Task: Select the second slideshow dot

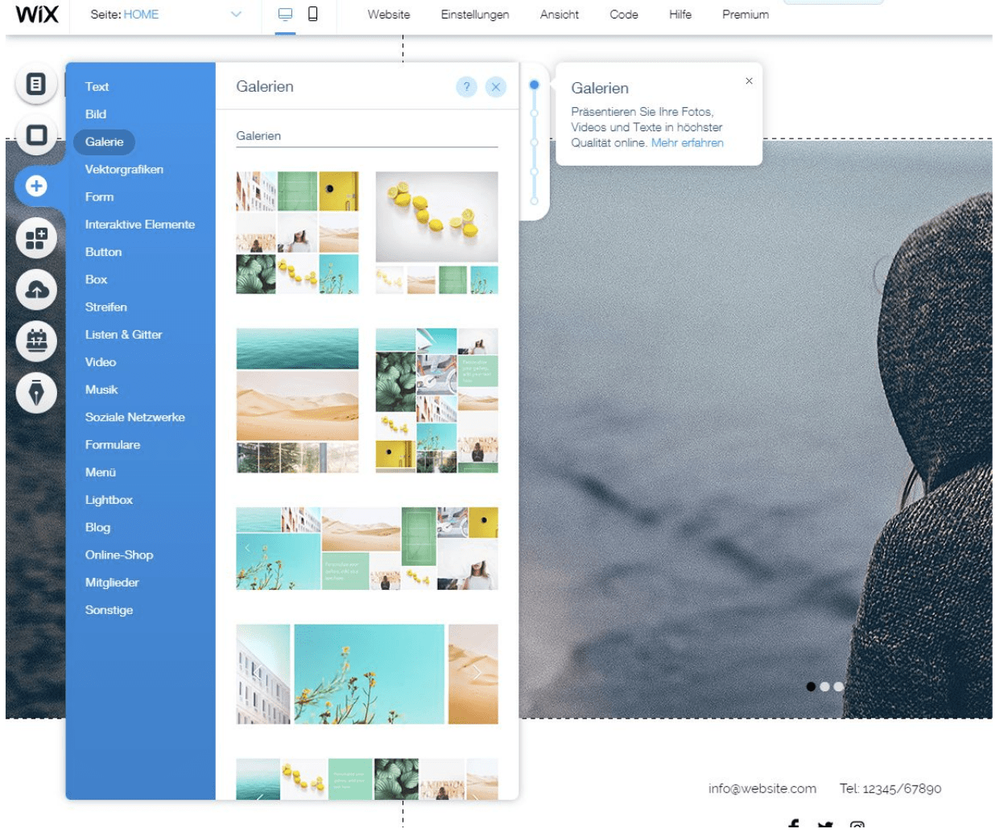Action: (824, 687)
